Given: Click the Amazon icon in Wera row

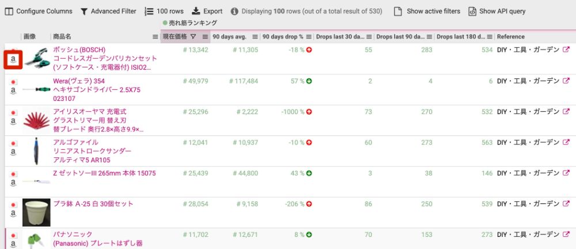Looking at the screenshot, I should pyautogui.click(x=13, y=90).
